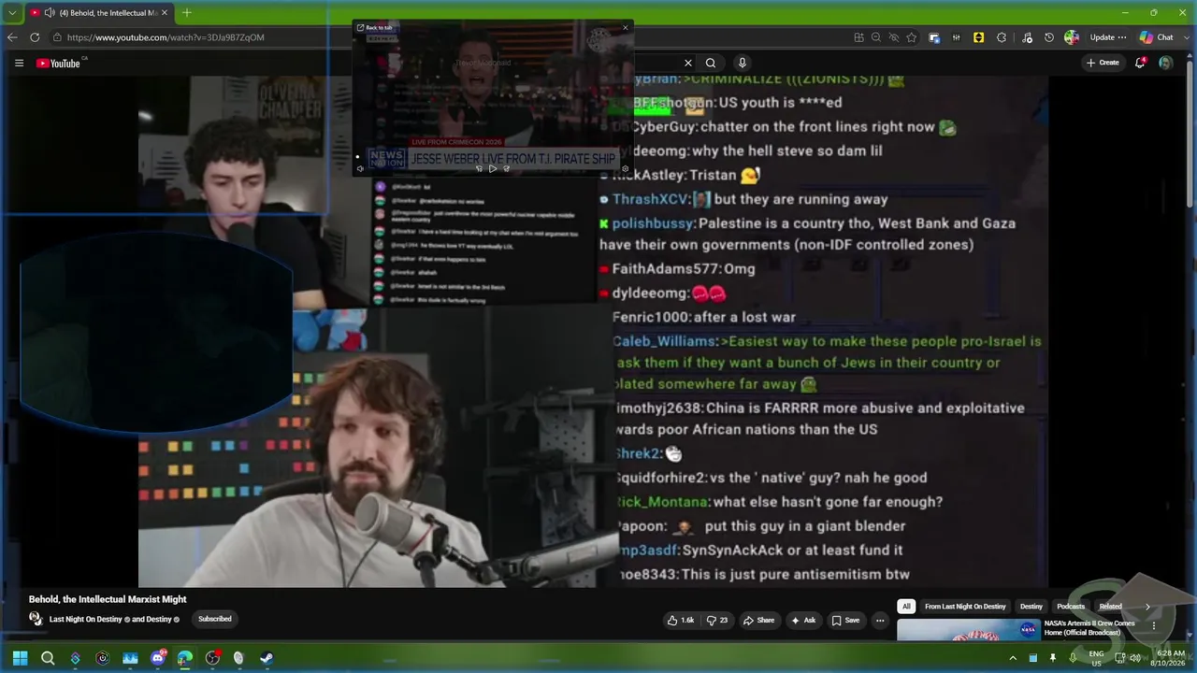Open Last Night On Destiny channel link
Screen dimensions: 1197x673
point(86,619)
